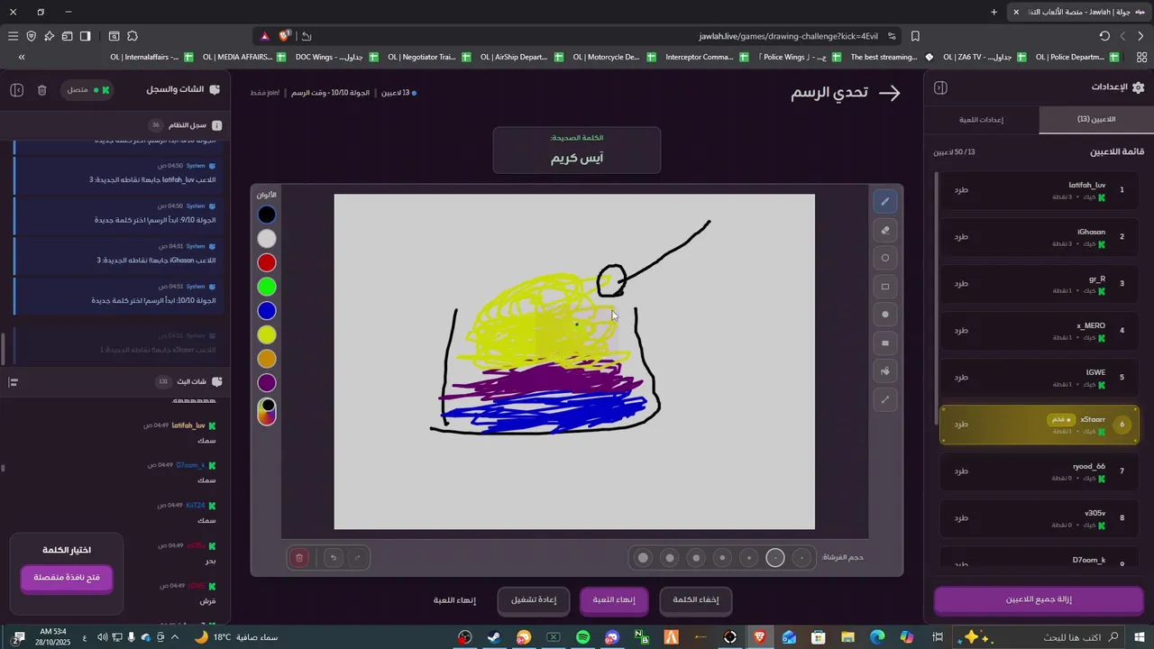Go back using the page arrow beside تحدي الرسم
This screenshot has width=1154, height=649.
click(890, 93)
